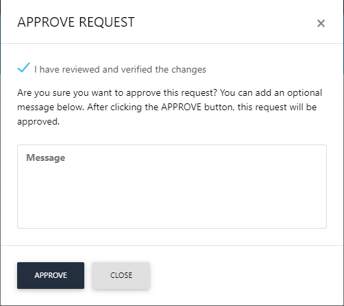
Task: Cancel approval using CLOSE button
Action: (121, 275)
